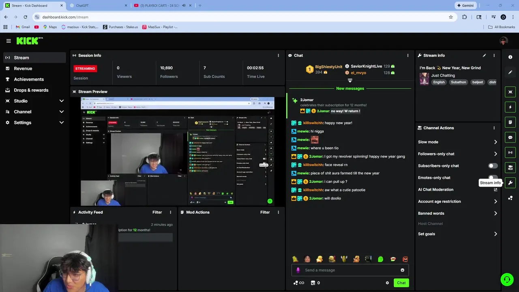Toggle the lightning bolt widget icon in the right sidebar
Screen dimensions: 519x292
point(510,107)
